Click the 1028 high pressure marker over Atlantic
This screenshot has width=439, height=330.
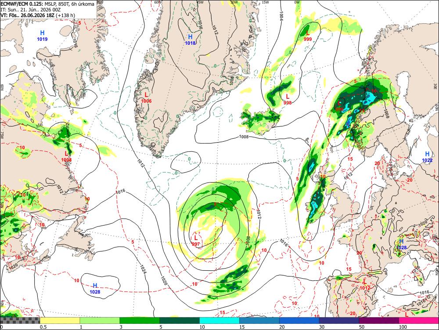tap(95, 289)
